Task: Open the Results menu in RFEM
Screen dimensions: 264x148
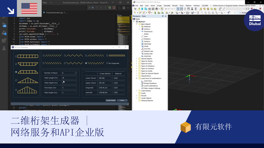Action: [175, 6]
